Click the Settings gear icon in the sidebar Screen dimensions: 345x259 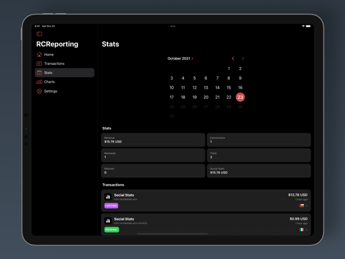click(39, 91)
